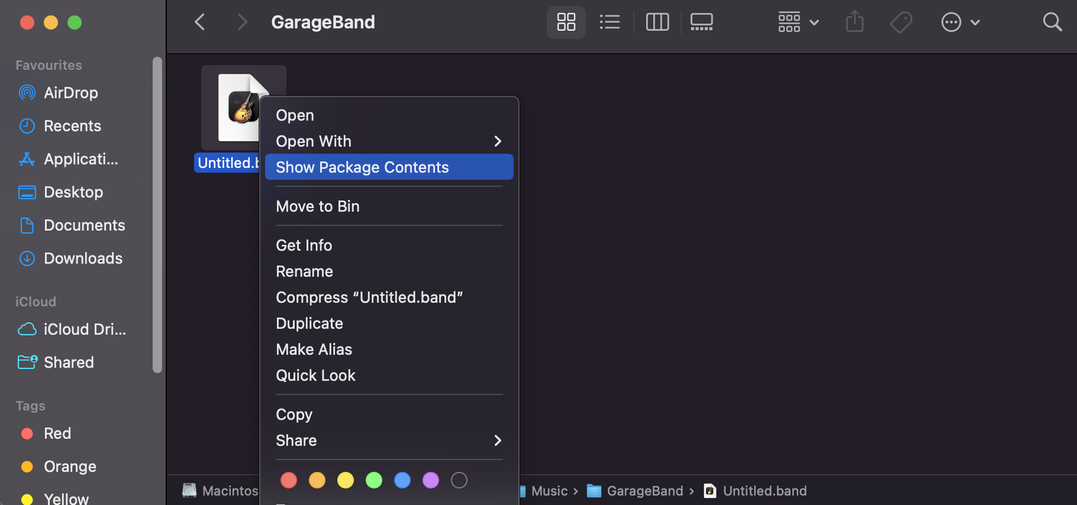Click the Search magnifier icon
The image size is (1077, 505).
click(1052, 22)
